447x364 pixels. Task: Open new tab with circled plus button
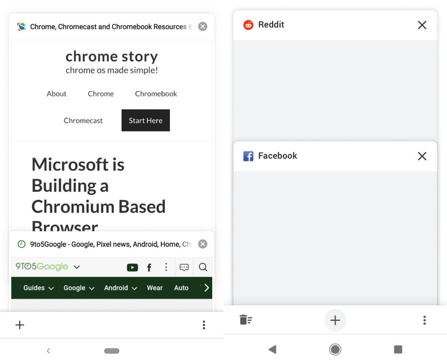coord(335,320)
